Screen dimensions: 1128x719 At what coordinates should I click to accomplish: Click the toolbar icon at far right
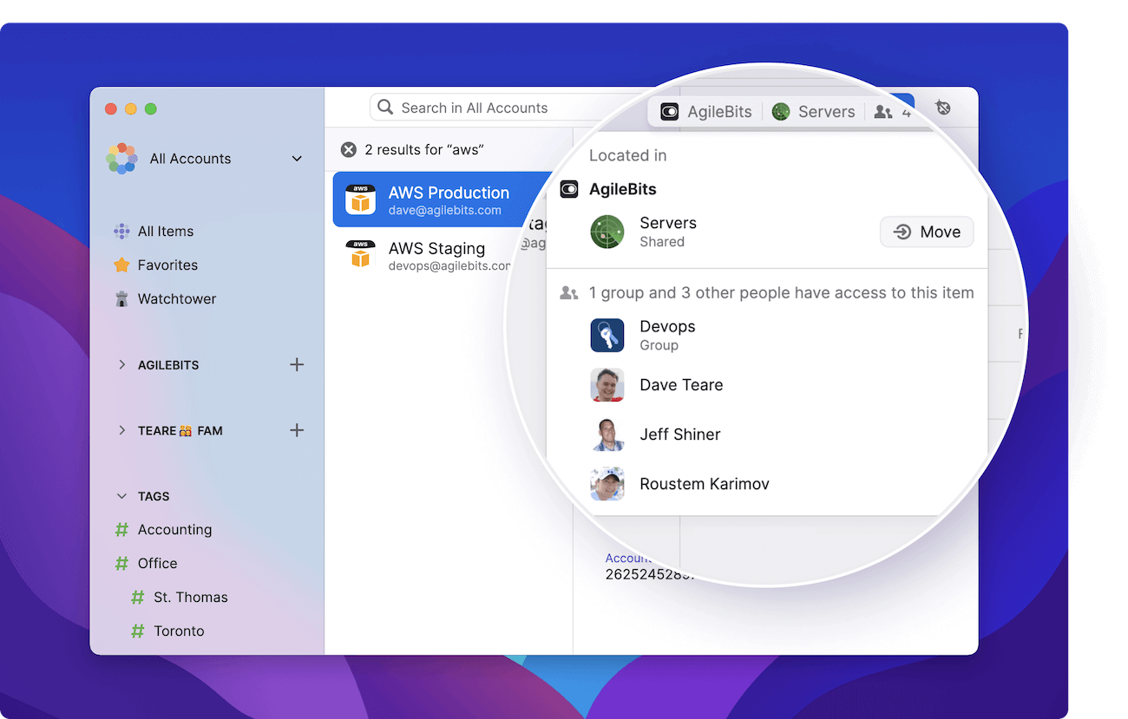pos(943,108)
